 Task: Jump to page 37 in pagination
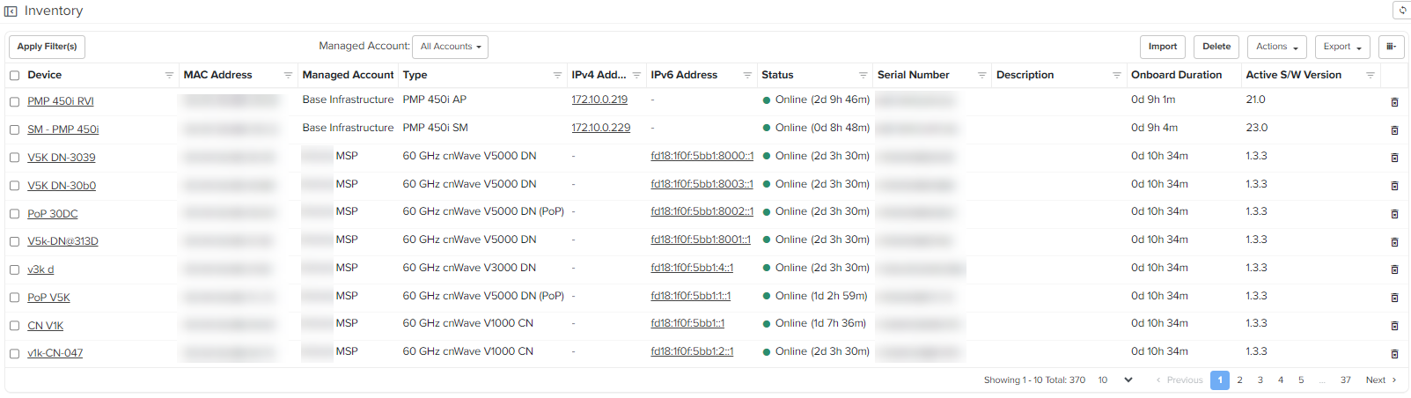[1345, 380]
